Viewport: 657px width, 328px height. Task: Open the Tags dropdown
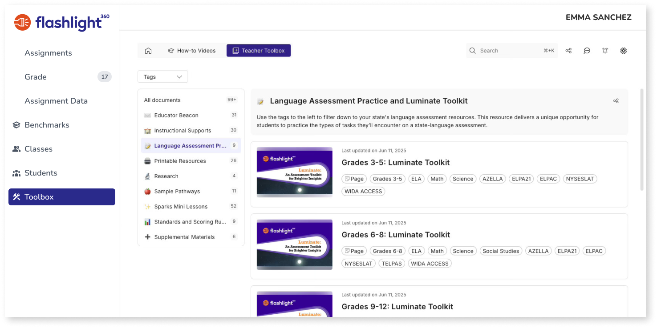[x=163, y=77]
